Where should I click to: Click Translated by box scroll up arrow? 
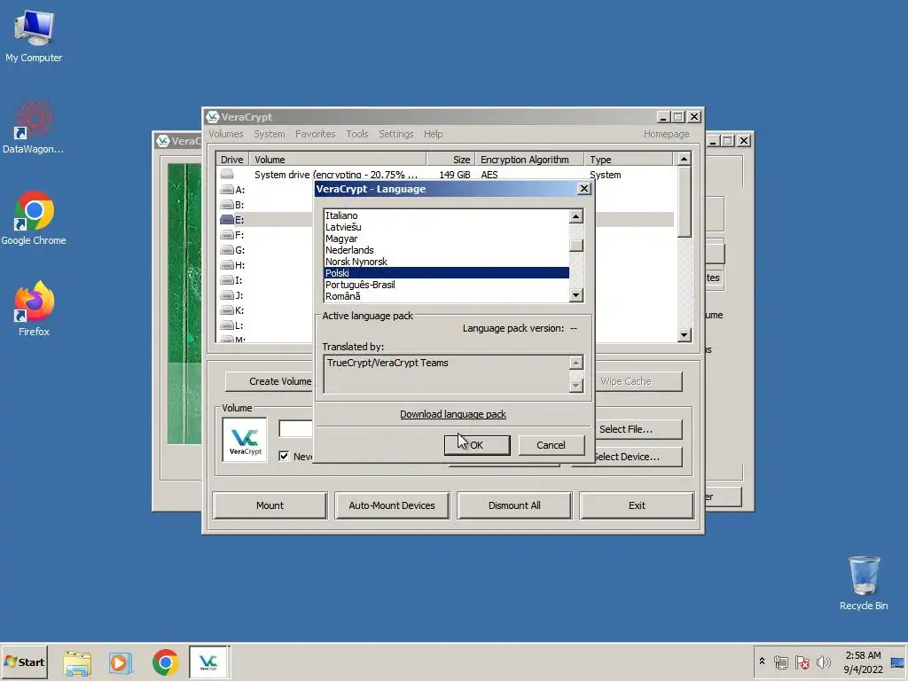(575, 363)
